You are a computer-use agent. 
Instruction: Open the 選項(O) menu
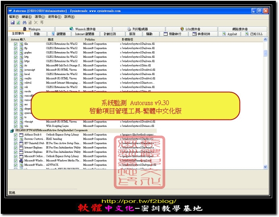click(40, 17)
